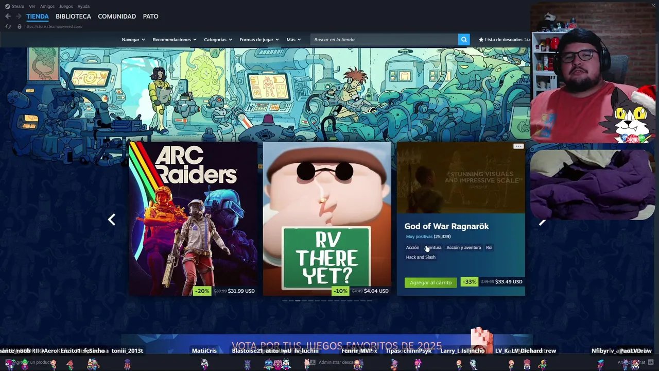Select the Hack and Slash tag

point(421,257)
